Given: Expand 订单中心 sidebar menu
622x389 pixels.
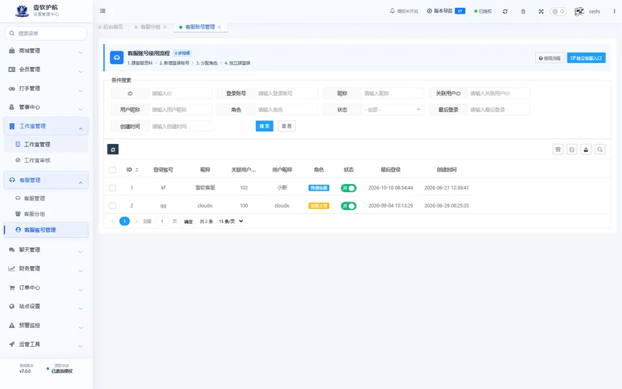Looking at the screenshot, I should tap(46, 288).
